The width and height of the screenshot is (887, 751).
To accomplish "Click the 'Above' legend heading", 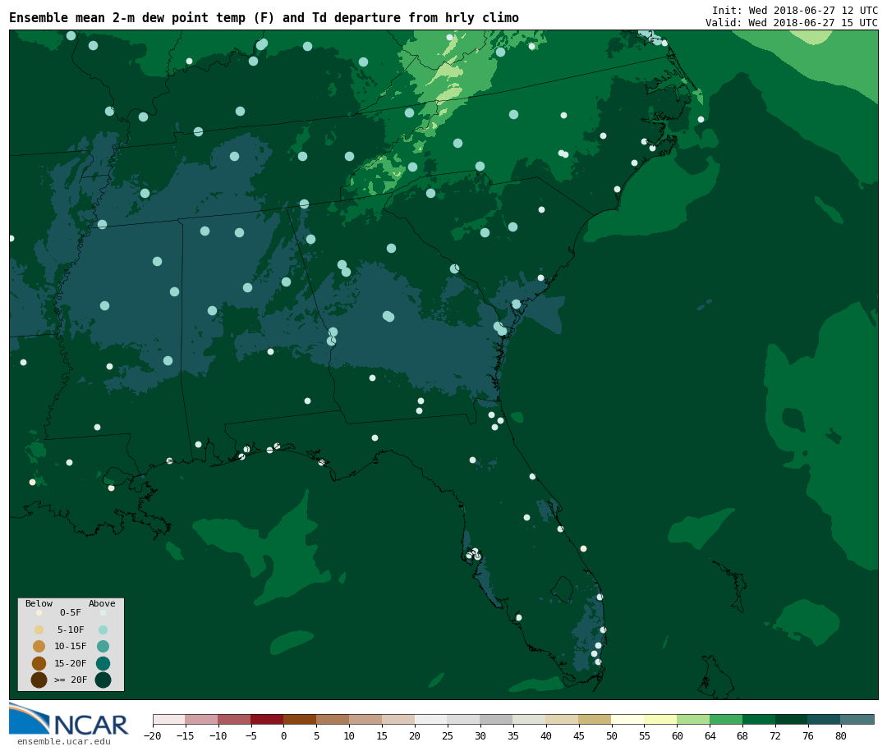I will (102, 603).
